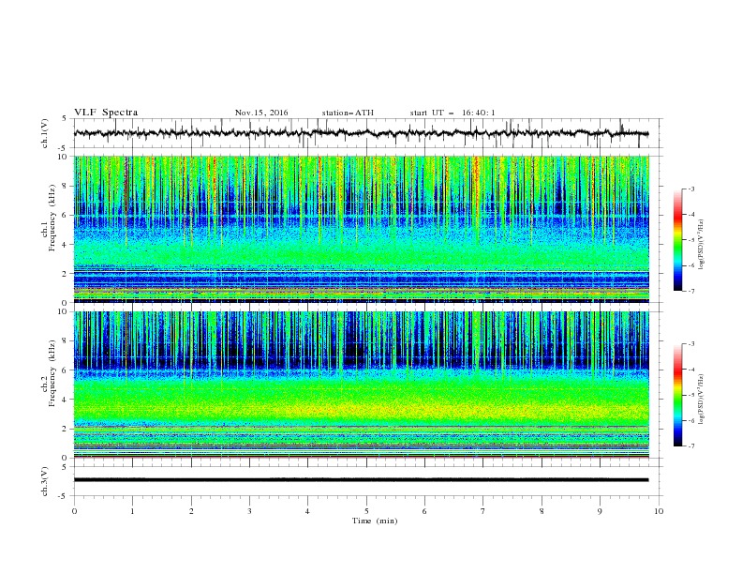Viewport: 742px width, 574px height.
Task: Click the "ch.3(V)" axis label
Action: tap(45, 481)
